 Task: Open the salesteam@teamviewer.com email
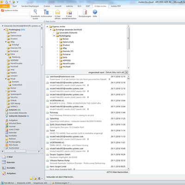[86, 78]
